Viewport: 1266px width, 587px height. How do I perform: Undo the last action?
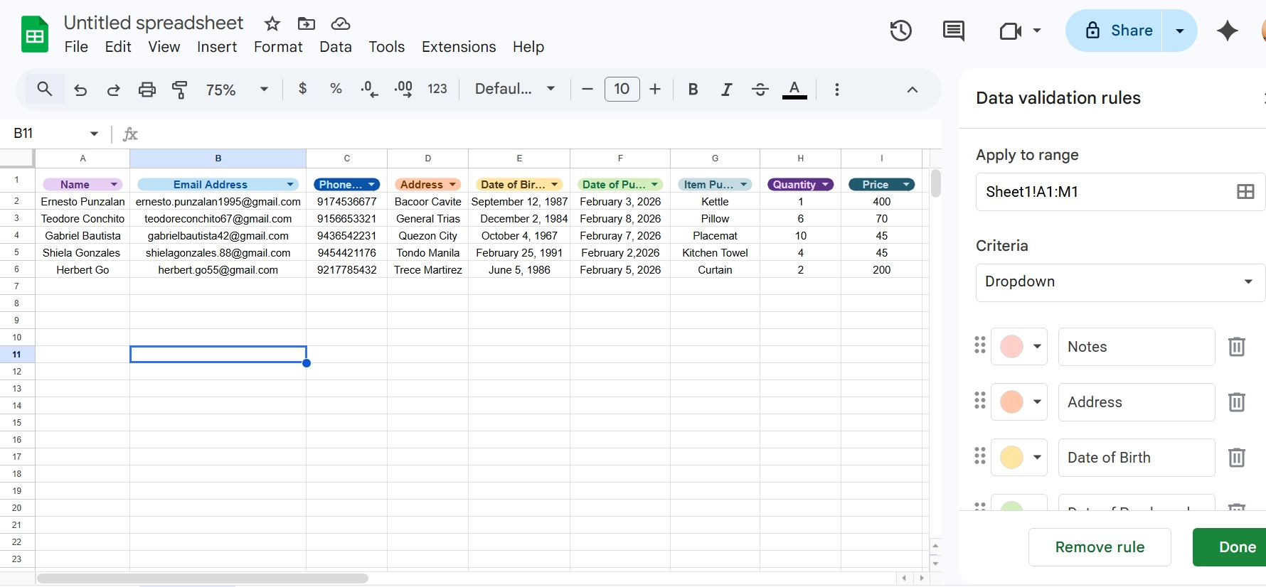point(80,90)
